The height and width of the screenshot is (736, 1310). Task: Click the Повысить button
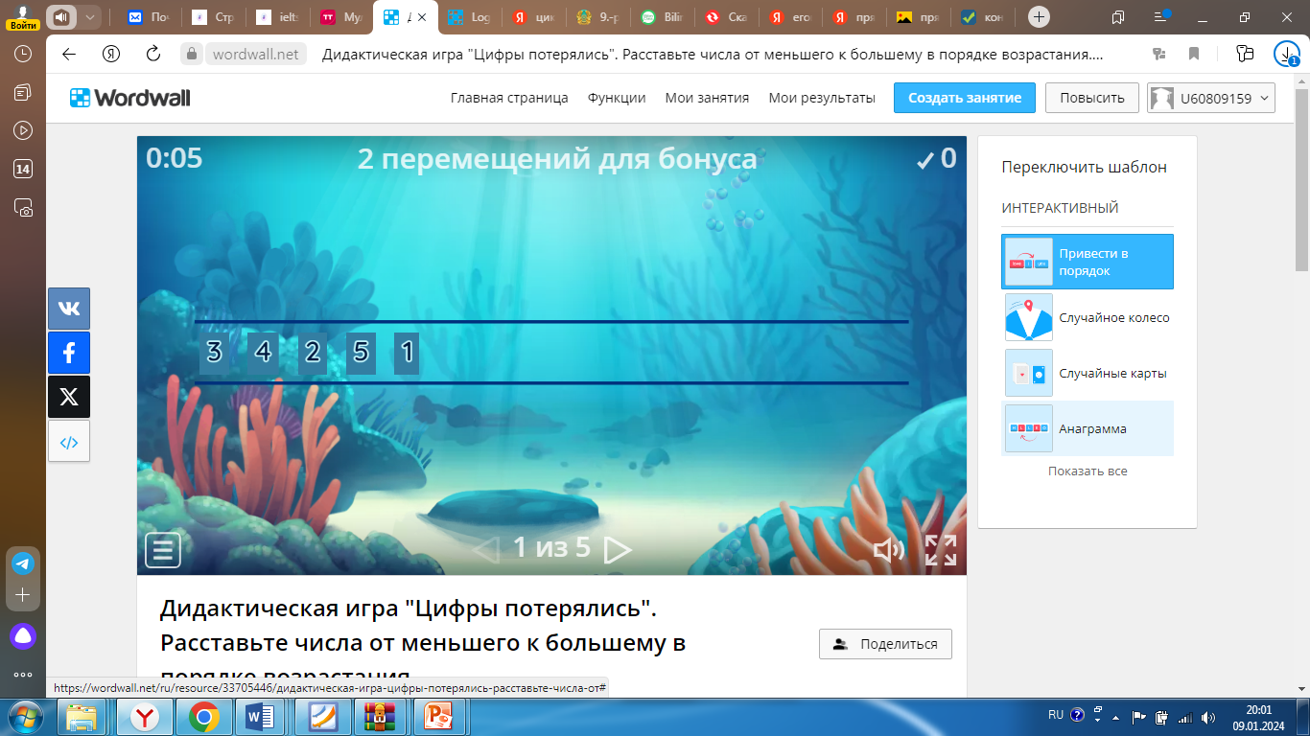1091,98
